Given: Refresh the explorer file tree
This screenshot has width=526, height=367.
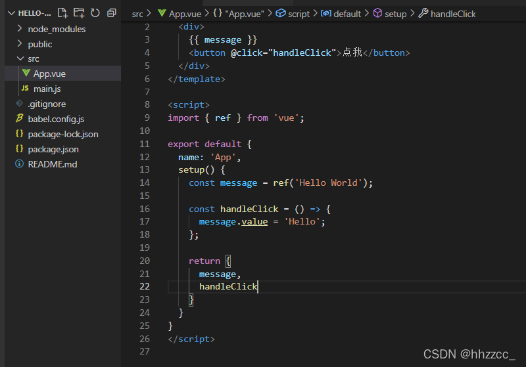Looking at the screenshot, I should [95, 13].
